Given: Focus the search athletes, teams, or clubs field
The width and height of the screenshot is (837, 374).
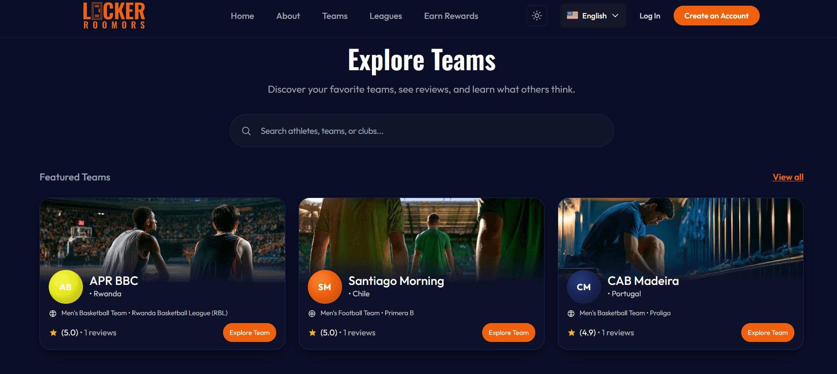Looking at the screenshot, I should pos(422,131).
